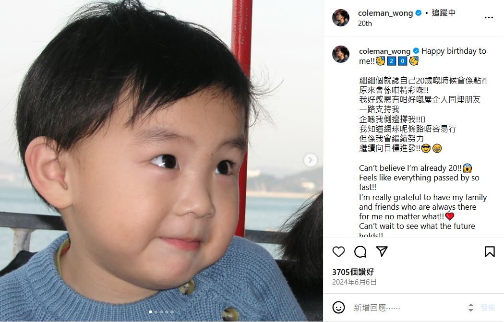The image size is (504, 322).
Task: Open coleman_wong profile from the header
Action: coord(385,13)
